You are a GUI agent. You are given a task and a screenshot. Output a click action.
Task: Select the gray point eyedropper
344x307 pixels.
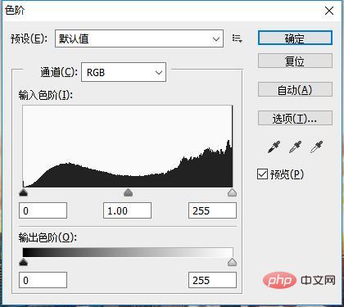click(295, 147)
